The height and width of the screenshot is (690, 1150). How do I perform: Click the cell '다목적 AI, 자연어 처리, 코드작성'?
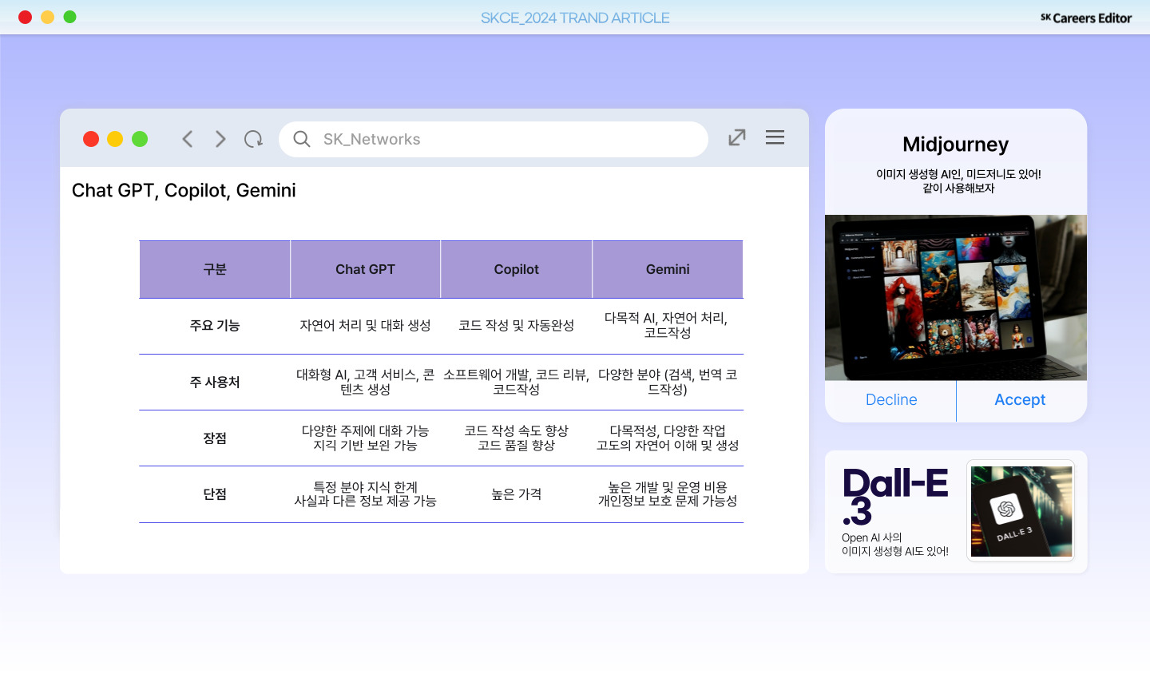668,326
